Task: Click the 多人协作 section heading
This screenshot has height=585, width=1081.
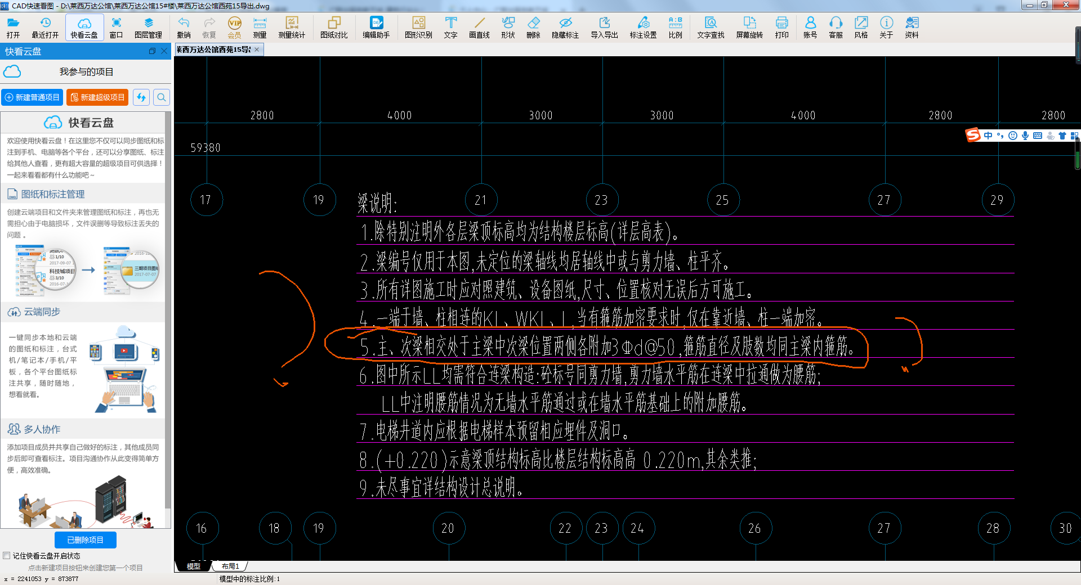Action: (x=42, y=429)
